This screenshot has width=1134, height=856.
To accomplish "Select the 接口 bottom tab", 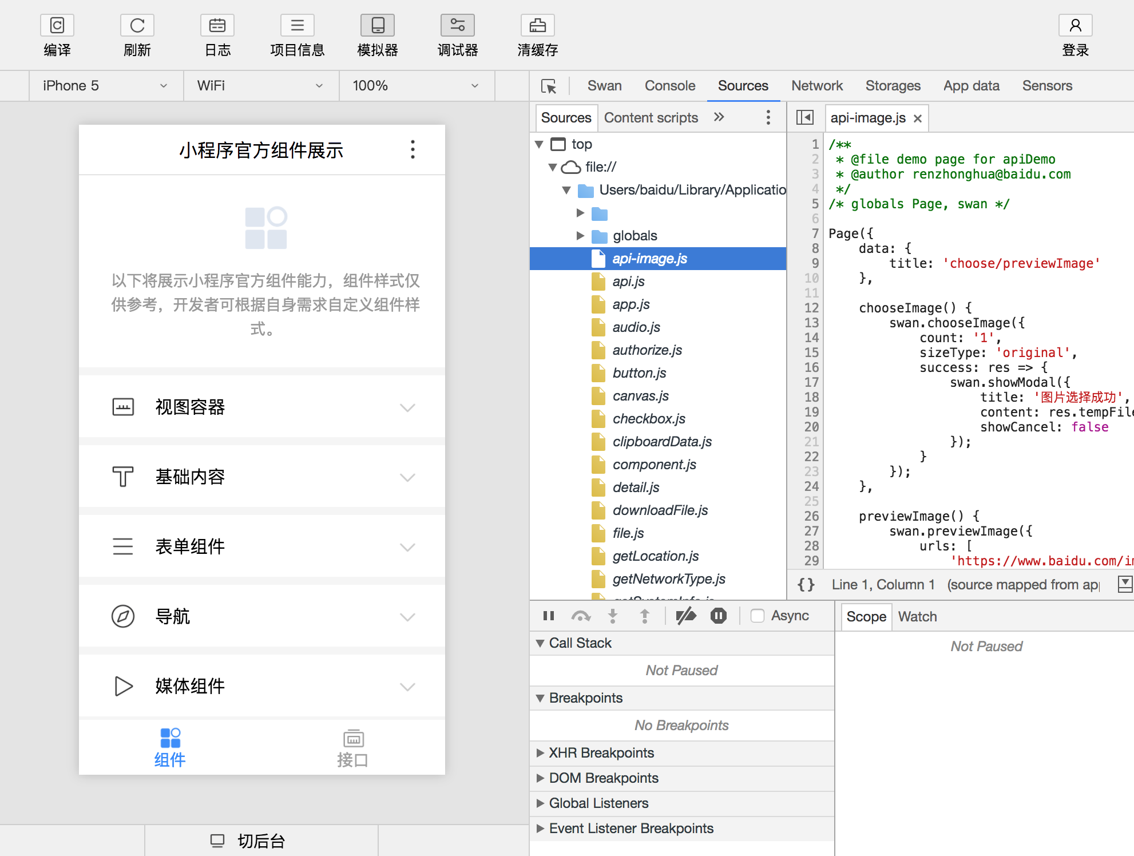I will tap(353, 747).
